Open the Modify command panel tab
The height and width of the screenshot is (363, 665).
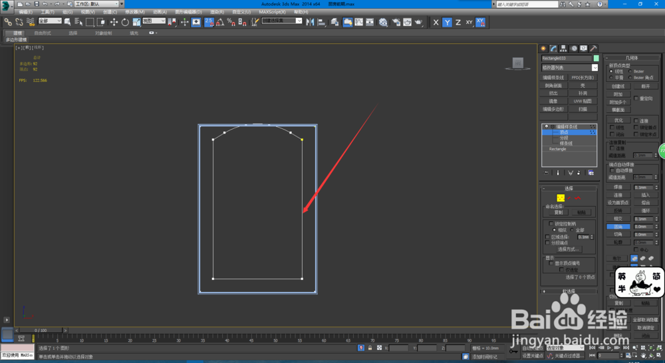coord(553,49)
